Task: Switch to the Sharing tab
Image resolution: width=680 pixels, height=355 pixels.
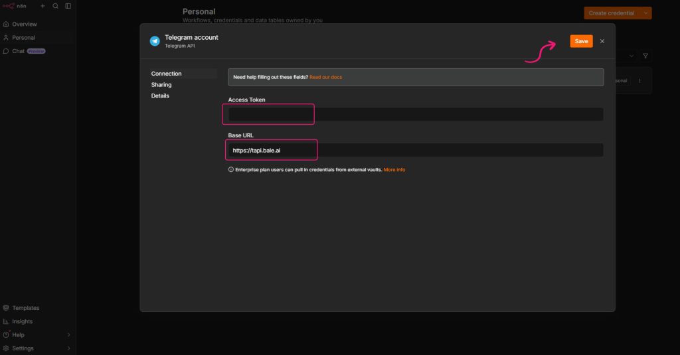Action: (x=161, y=84)
